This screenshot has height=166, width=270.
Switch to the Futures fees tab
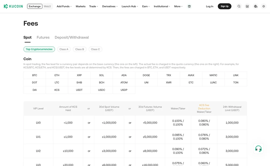click(43, 37)
